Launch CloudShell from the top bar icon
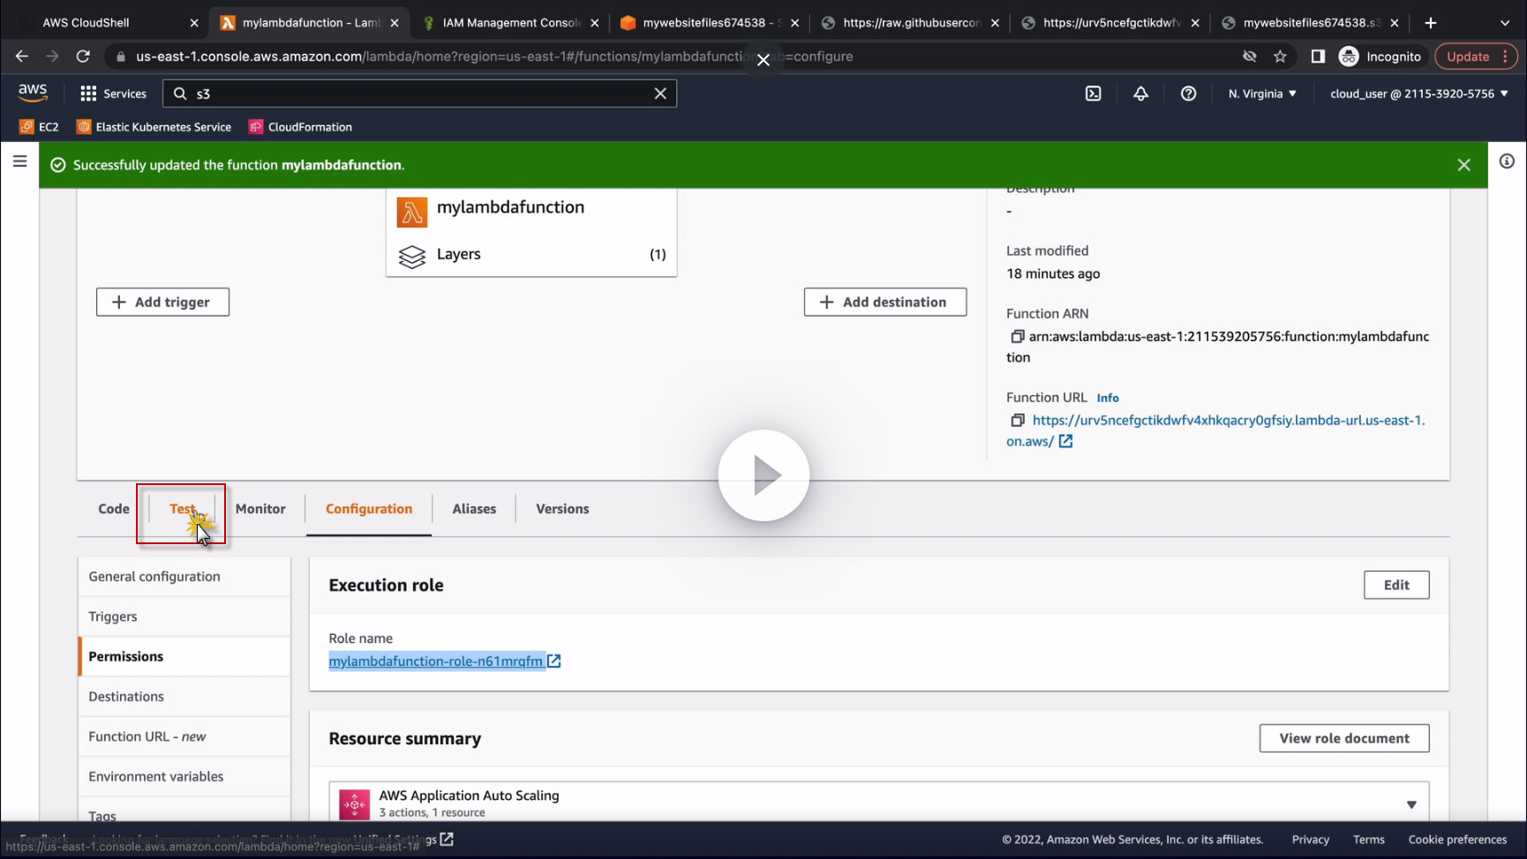 click(1093, 93)
